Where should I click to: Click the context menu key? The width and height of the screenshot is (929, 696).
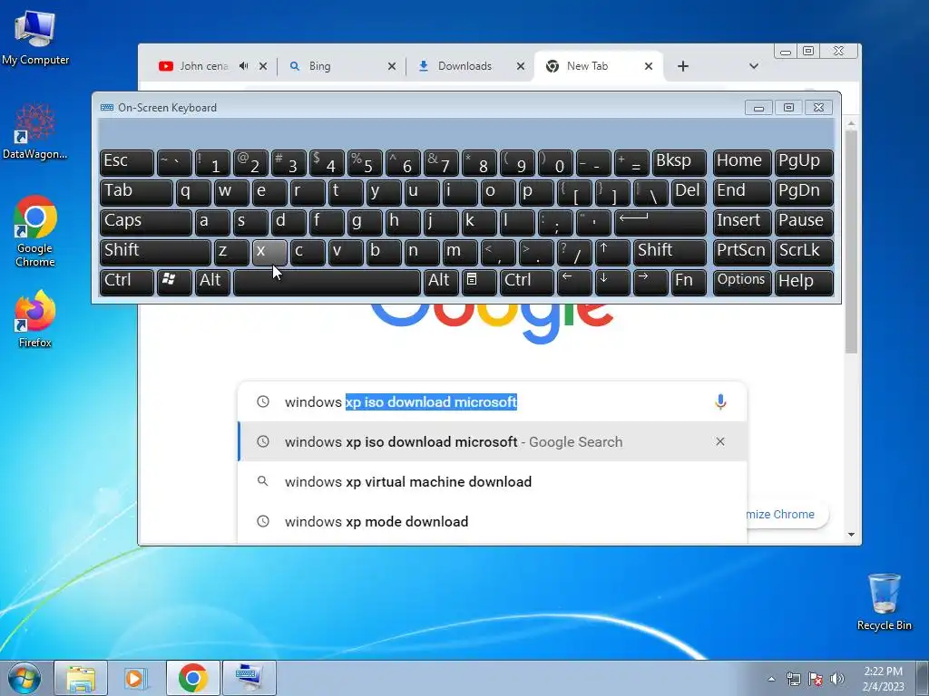pos(479,283)
